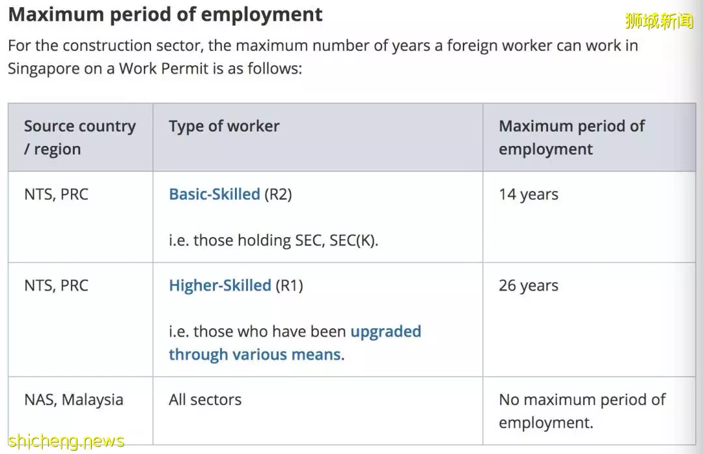
Task: Click the Chinese watermark logo in the top-right corner
Action: coord(659,21)
